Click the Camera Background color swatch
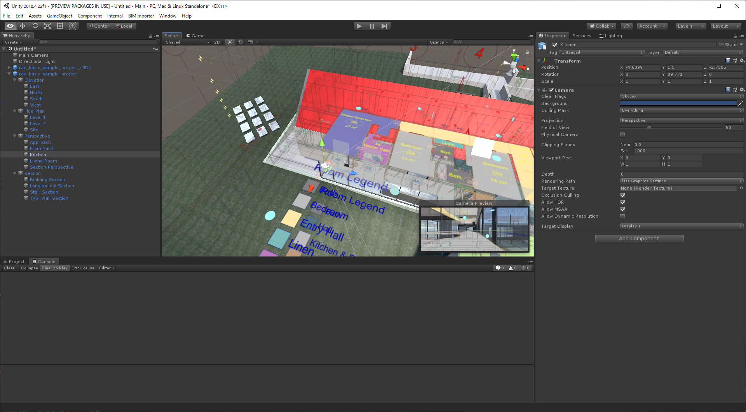 678,103
